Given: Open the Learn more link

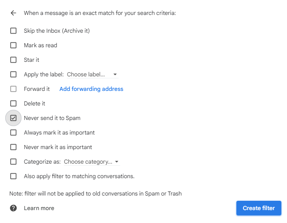Looking at the screenshot, I should (39, 208).
